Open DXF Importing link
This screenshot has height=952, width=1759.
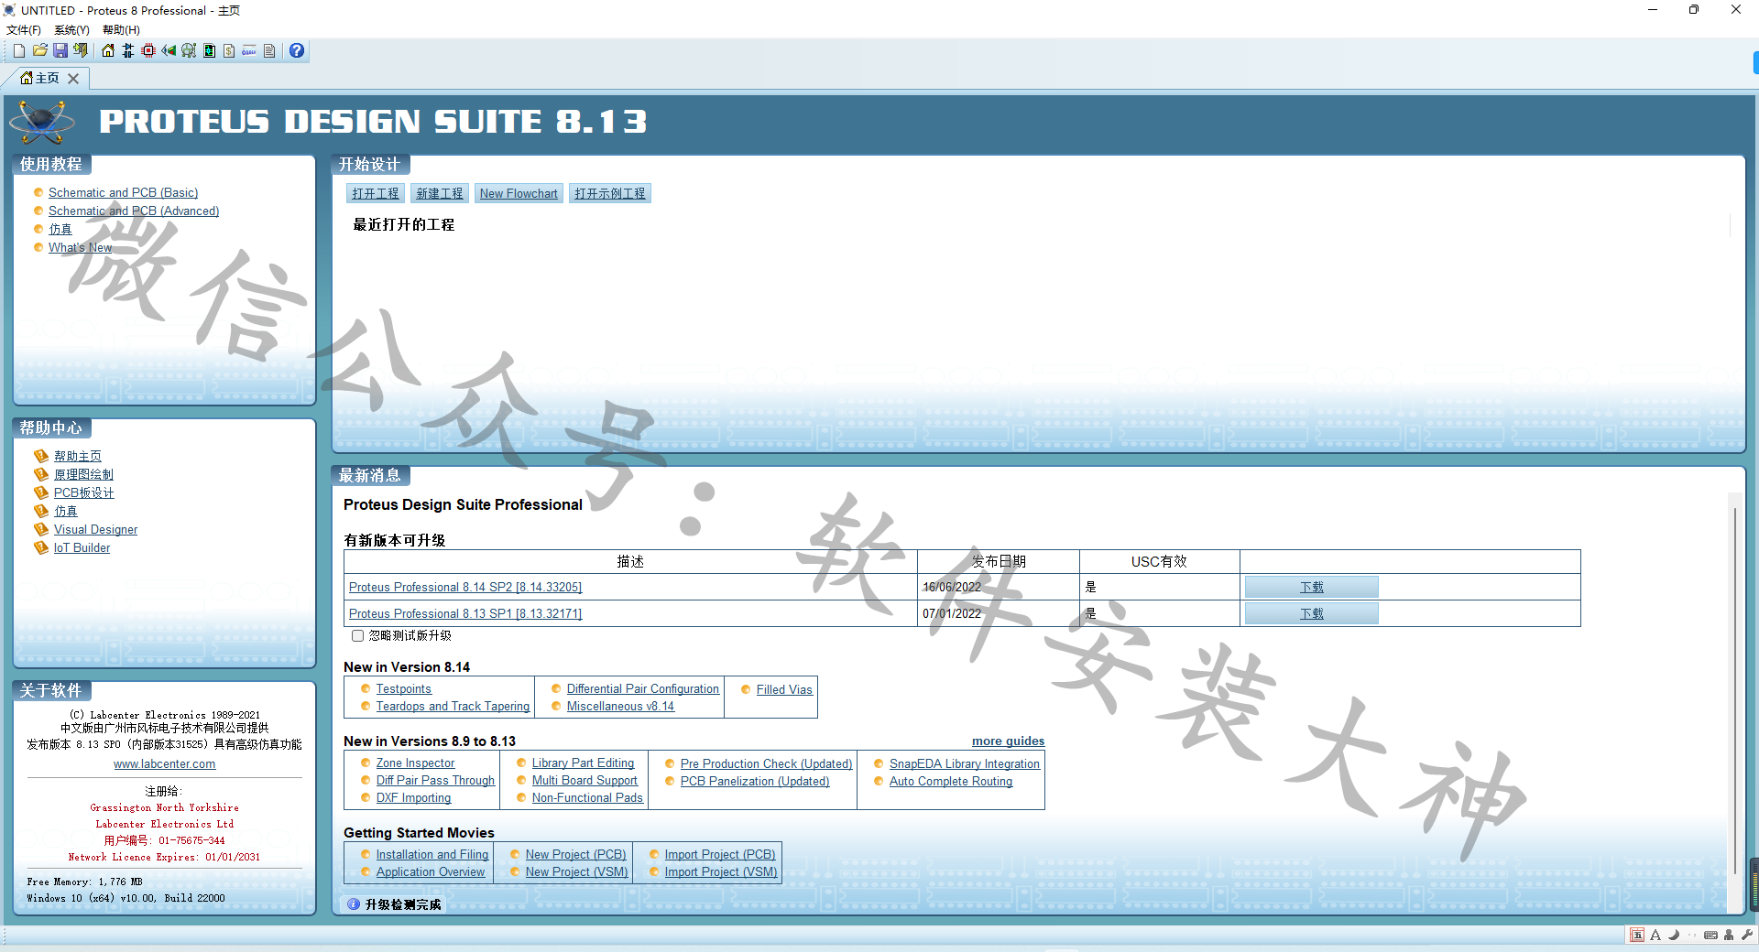413,798
